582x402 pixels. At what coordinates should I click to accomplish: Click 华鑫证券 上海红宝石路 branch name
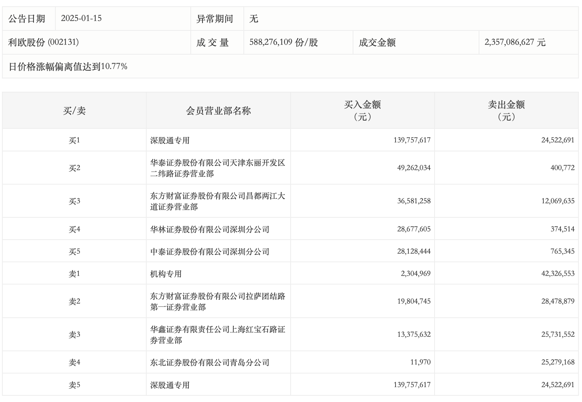218,334
